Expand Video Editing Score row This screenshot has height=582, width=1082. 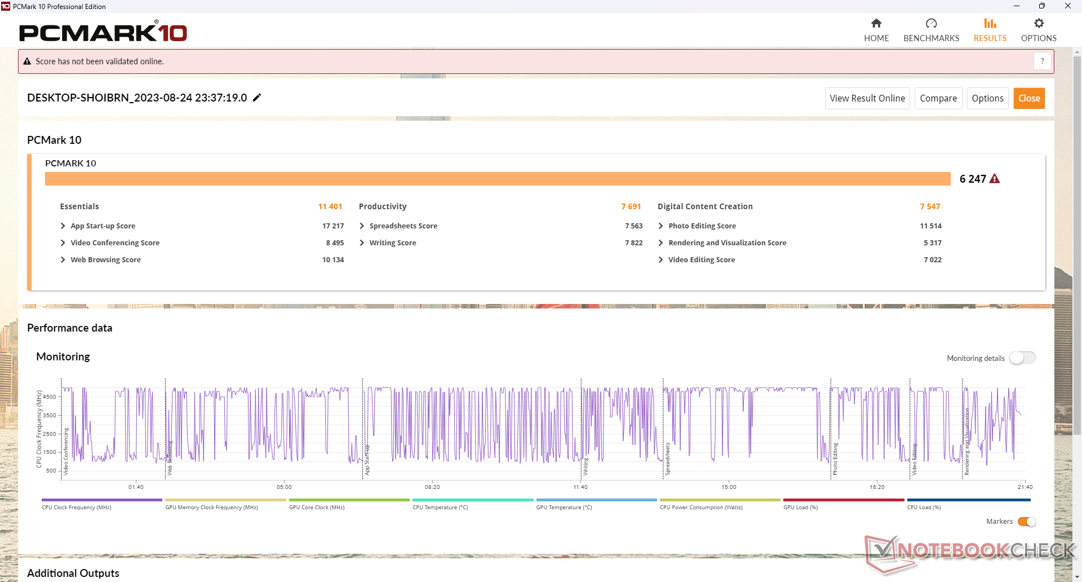click(660, 259)
